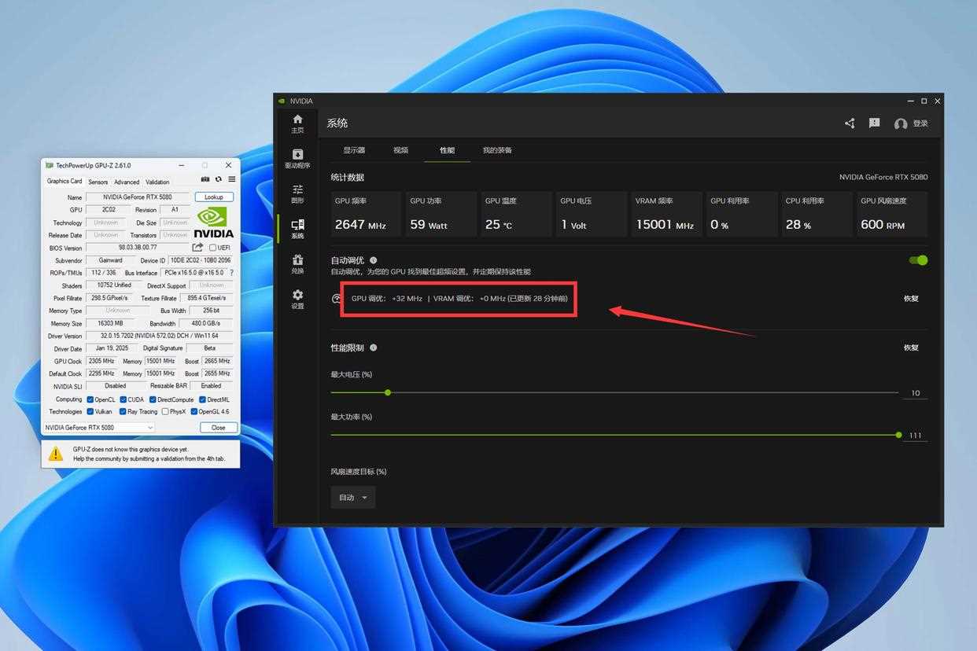
Task: Click the BIOS export share icon in GPU-Z
Action: point(197,248)
